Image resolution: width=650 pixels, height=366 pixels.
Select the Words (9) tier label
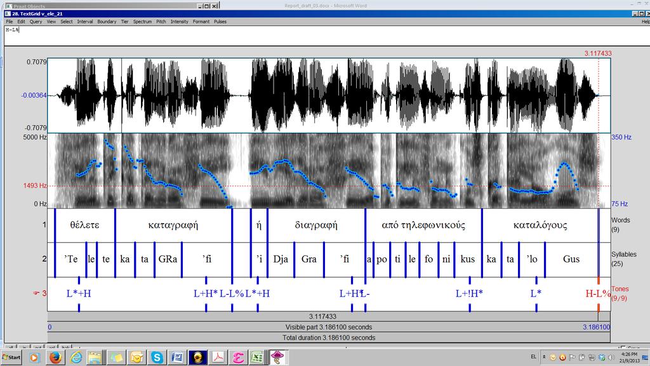tap(620, 225)
